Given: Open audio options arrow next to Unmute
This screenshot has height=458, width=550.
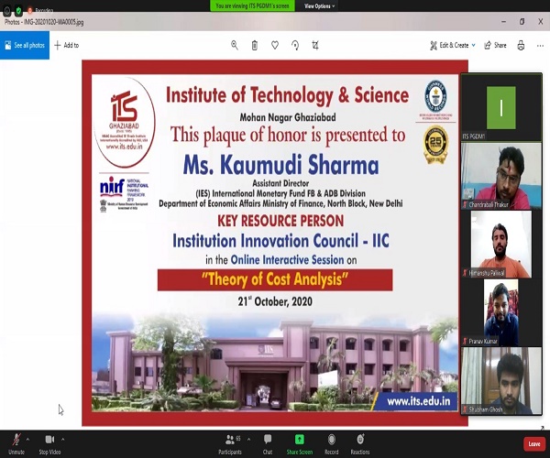Looking at the screenshot, I should 27,439.
